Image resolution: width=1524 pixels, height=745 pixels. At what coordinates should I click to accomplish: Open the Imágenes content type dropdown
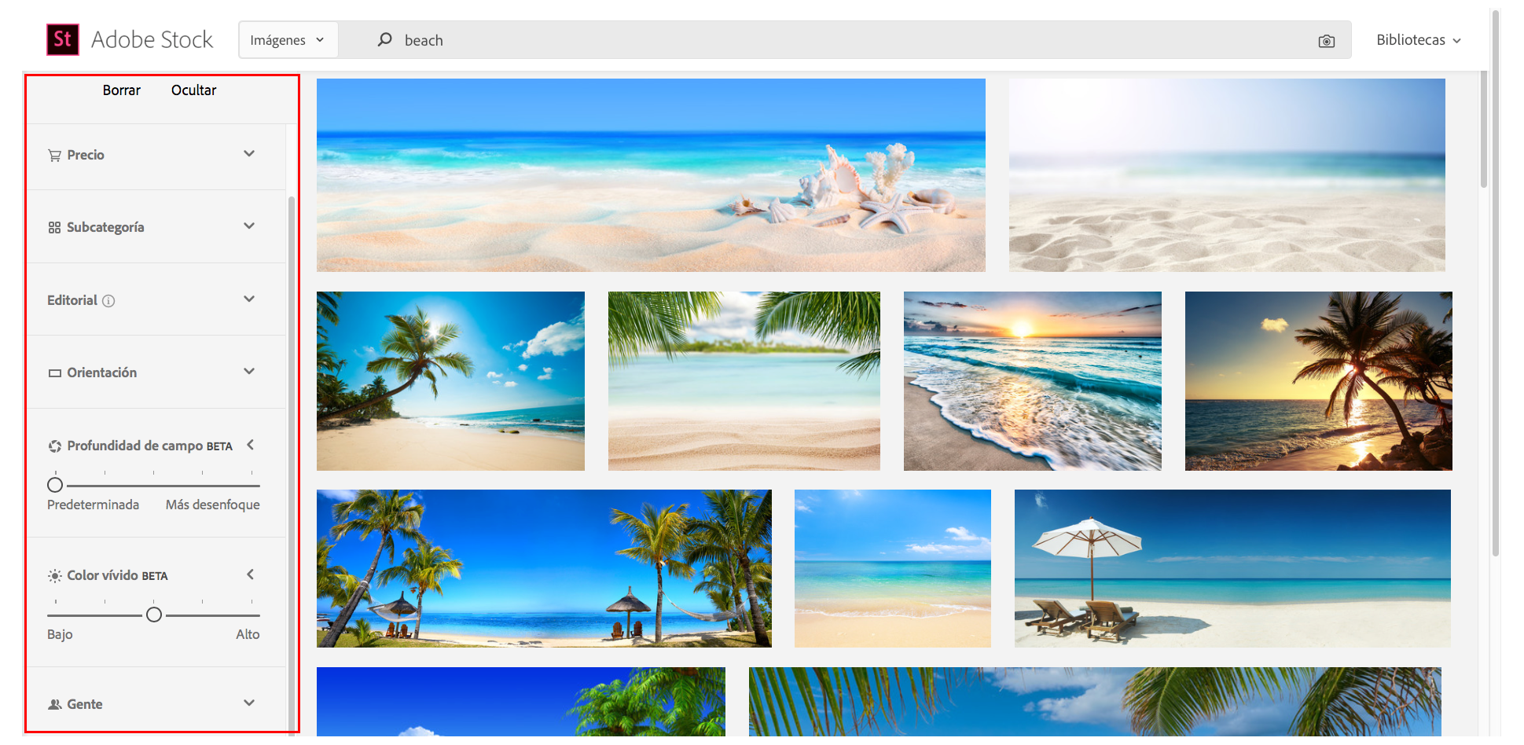[288, 39]
